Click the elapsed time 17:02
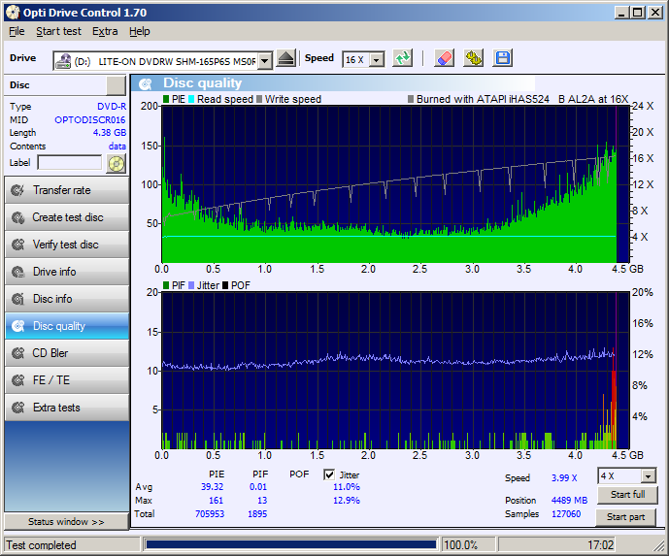The height and width of the screenshot is (556, 669). click(600, 545)
